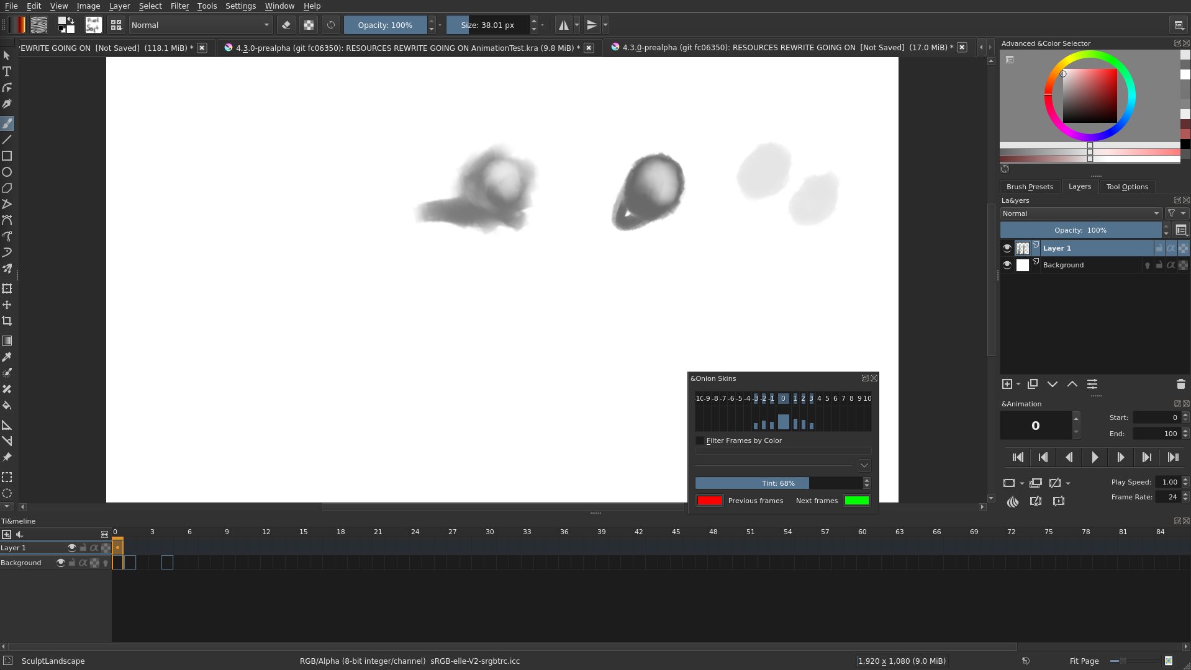Toggle eraser mode in toolbar
Screen dimensions: 1191x670
tap(286, 25)
